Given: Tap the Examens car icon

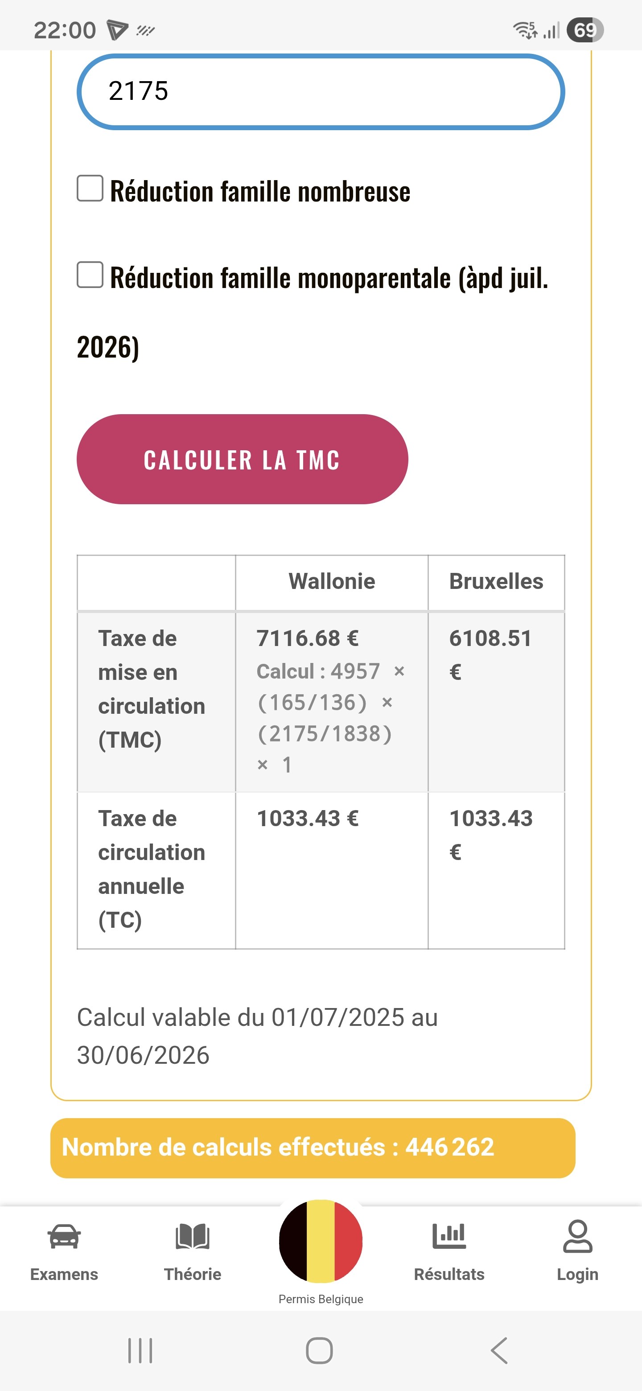Looking at the screenshot, I should pos(64,1236).
